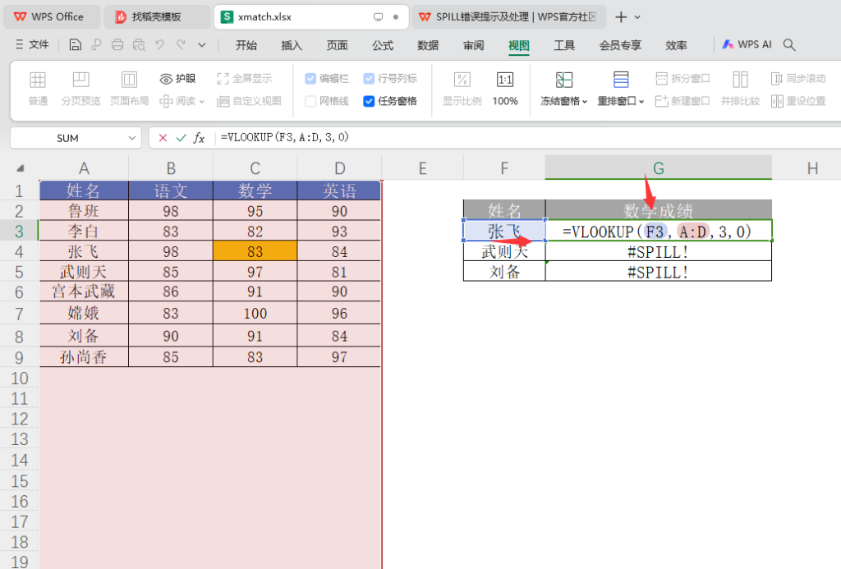
Task: Click the Undo arrow icon
Action: pyautogui.click(x=160, y=45)
